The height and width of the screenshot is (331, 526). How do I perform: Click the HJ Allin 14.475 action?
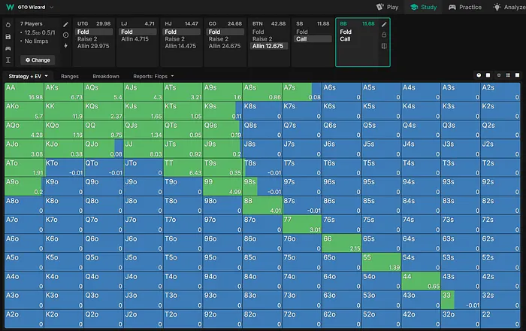182,46
